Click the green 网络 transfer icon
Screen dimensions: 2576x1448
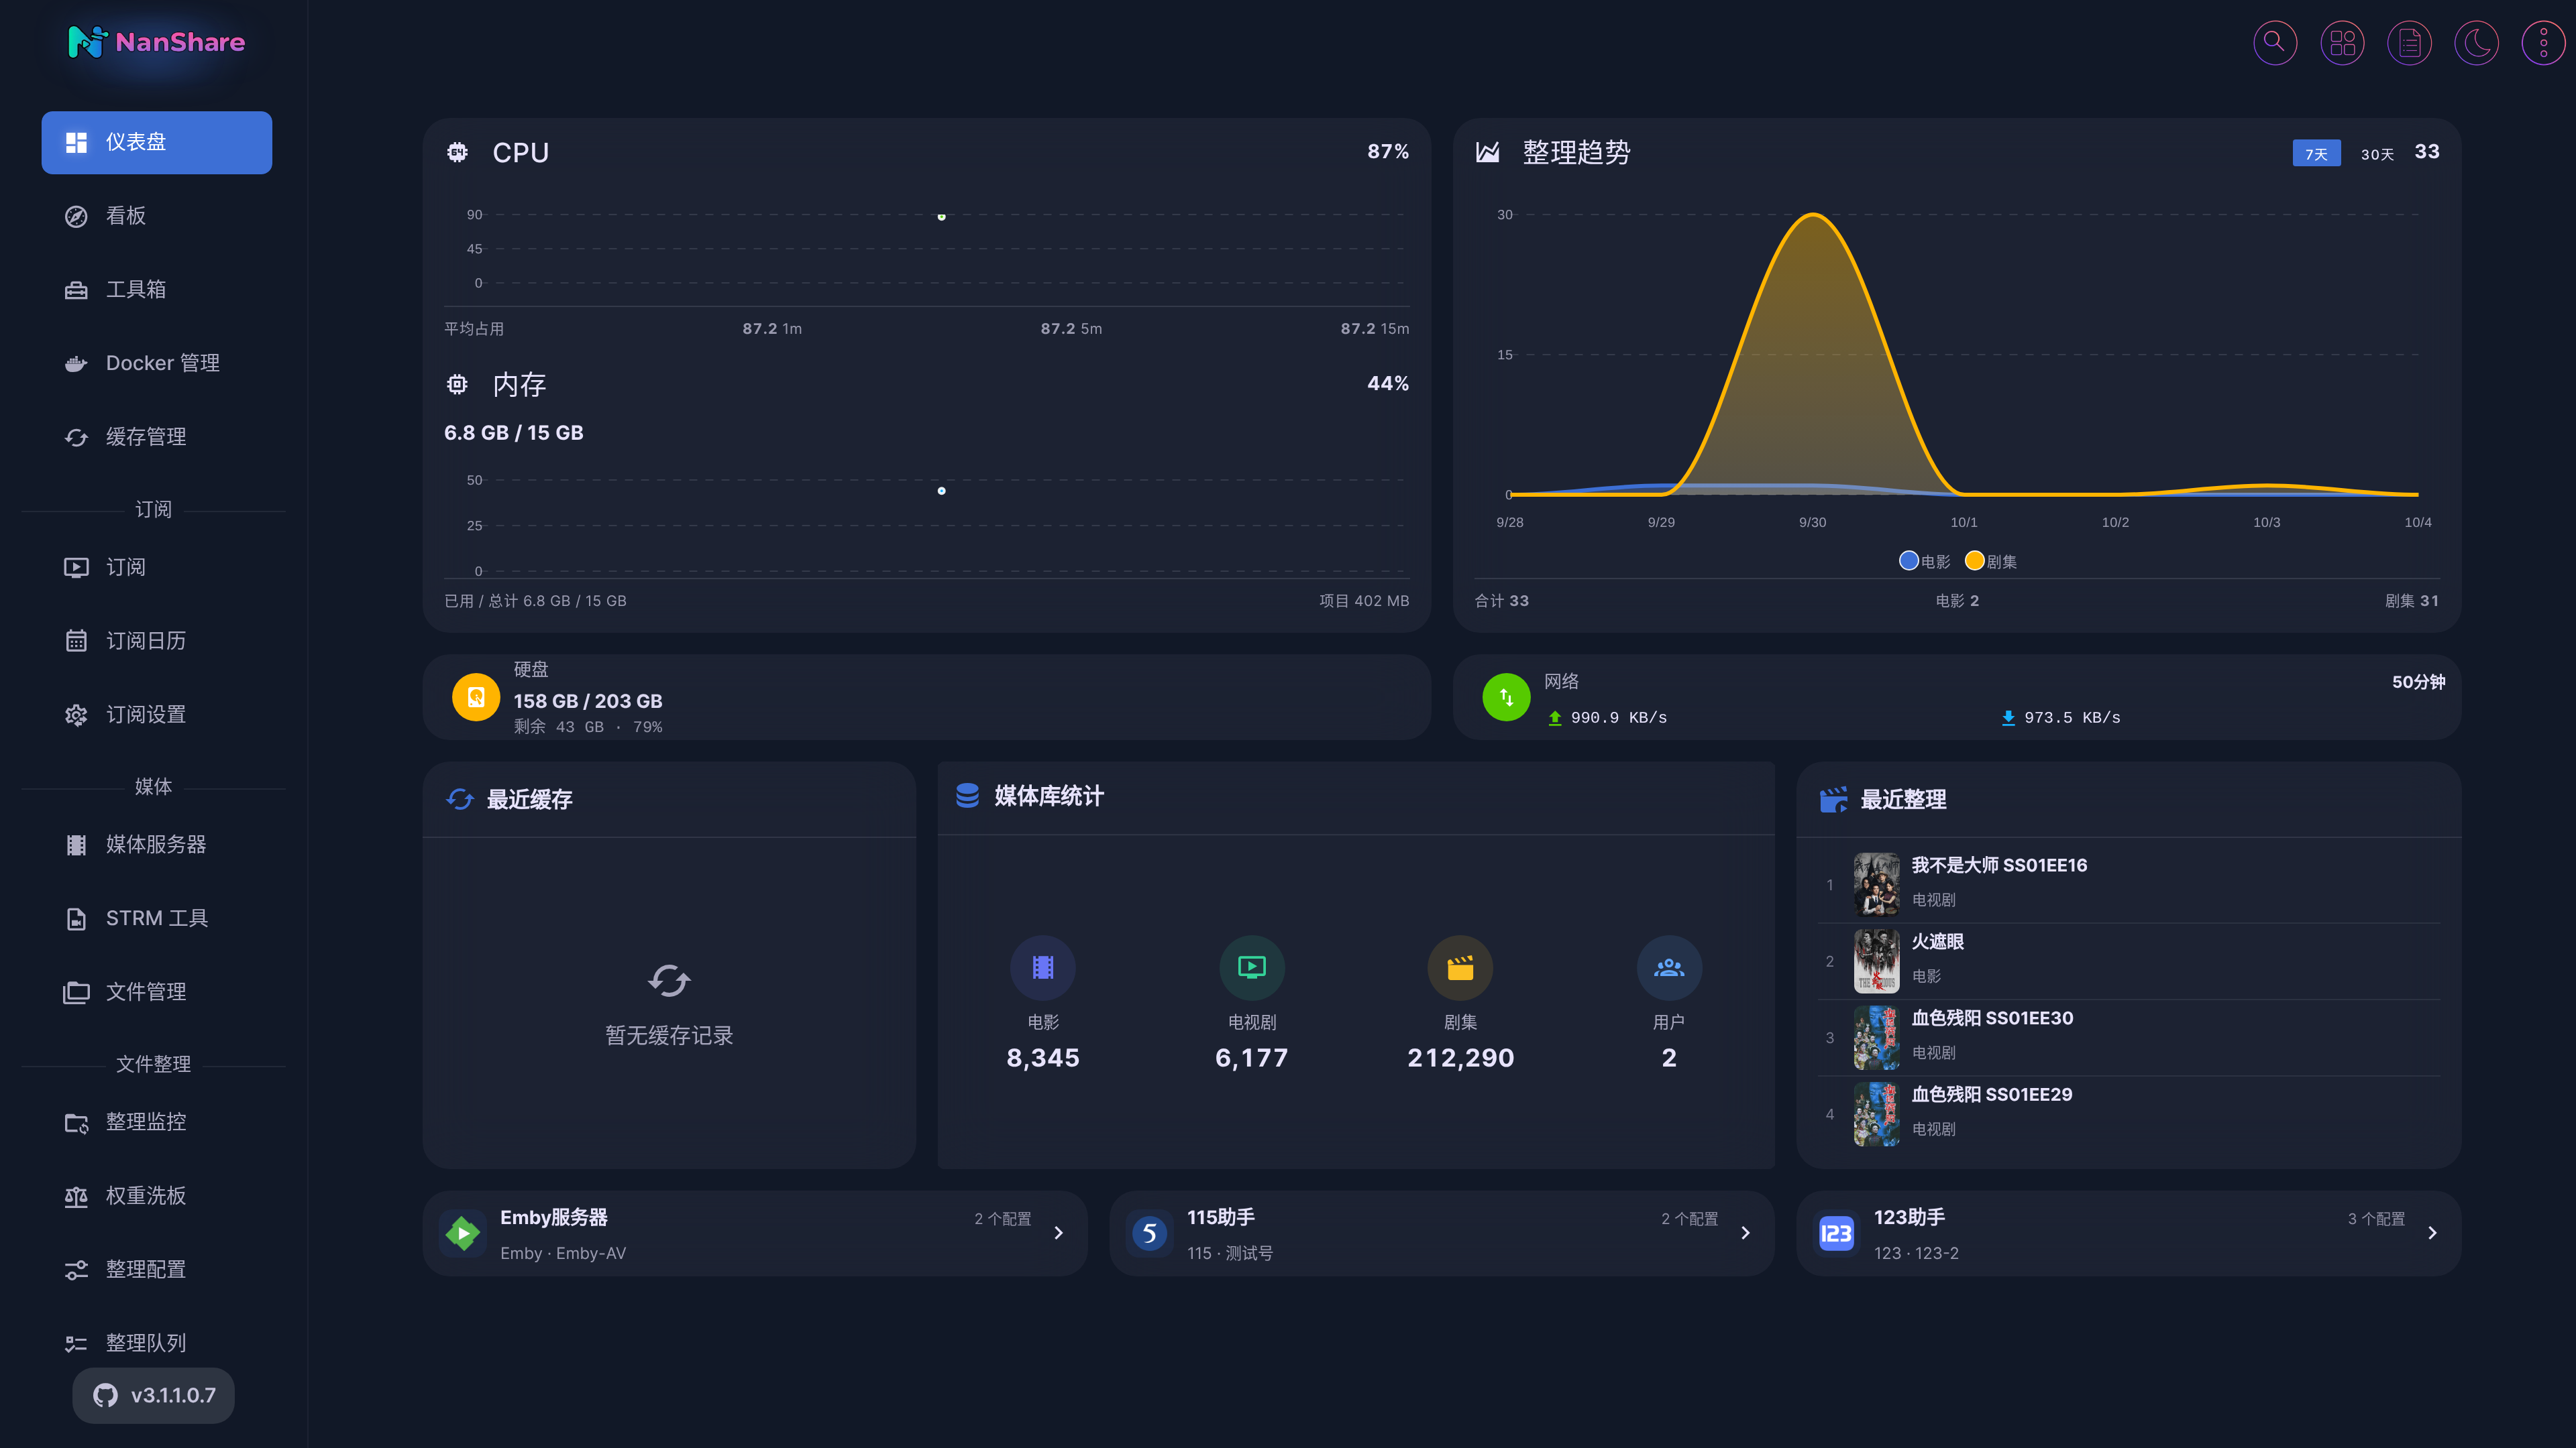(1506, 697)
